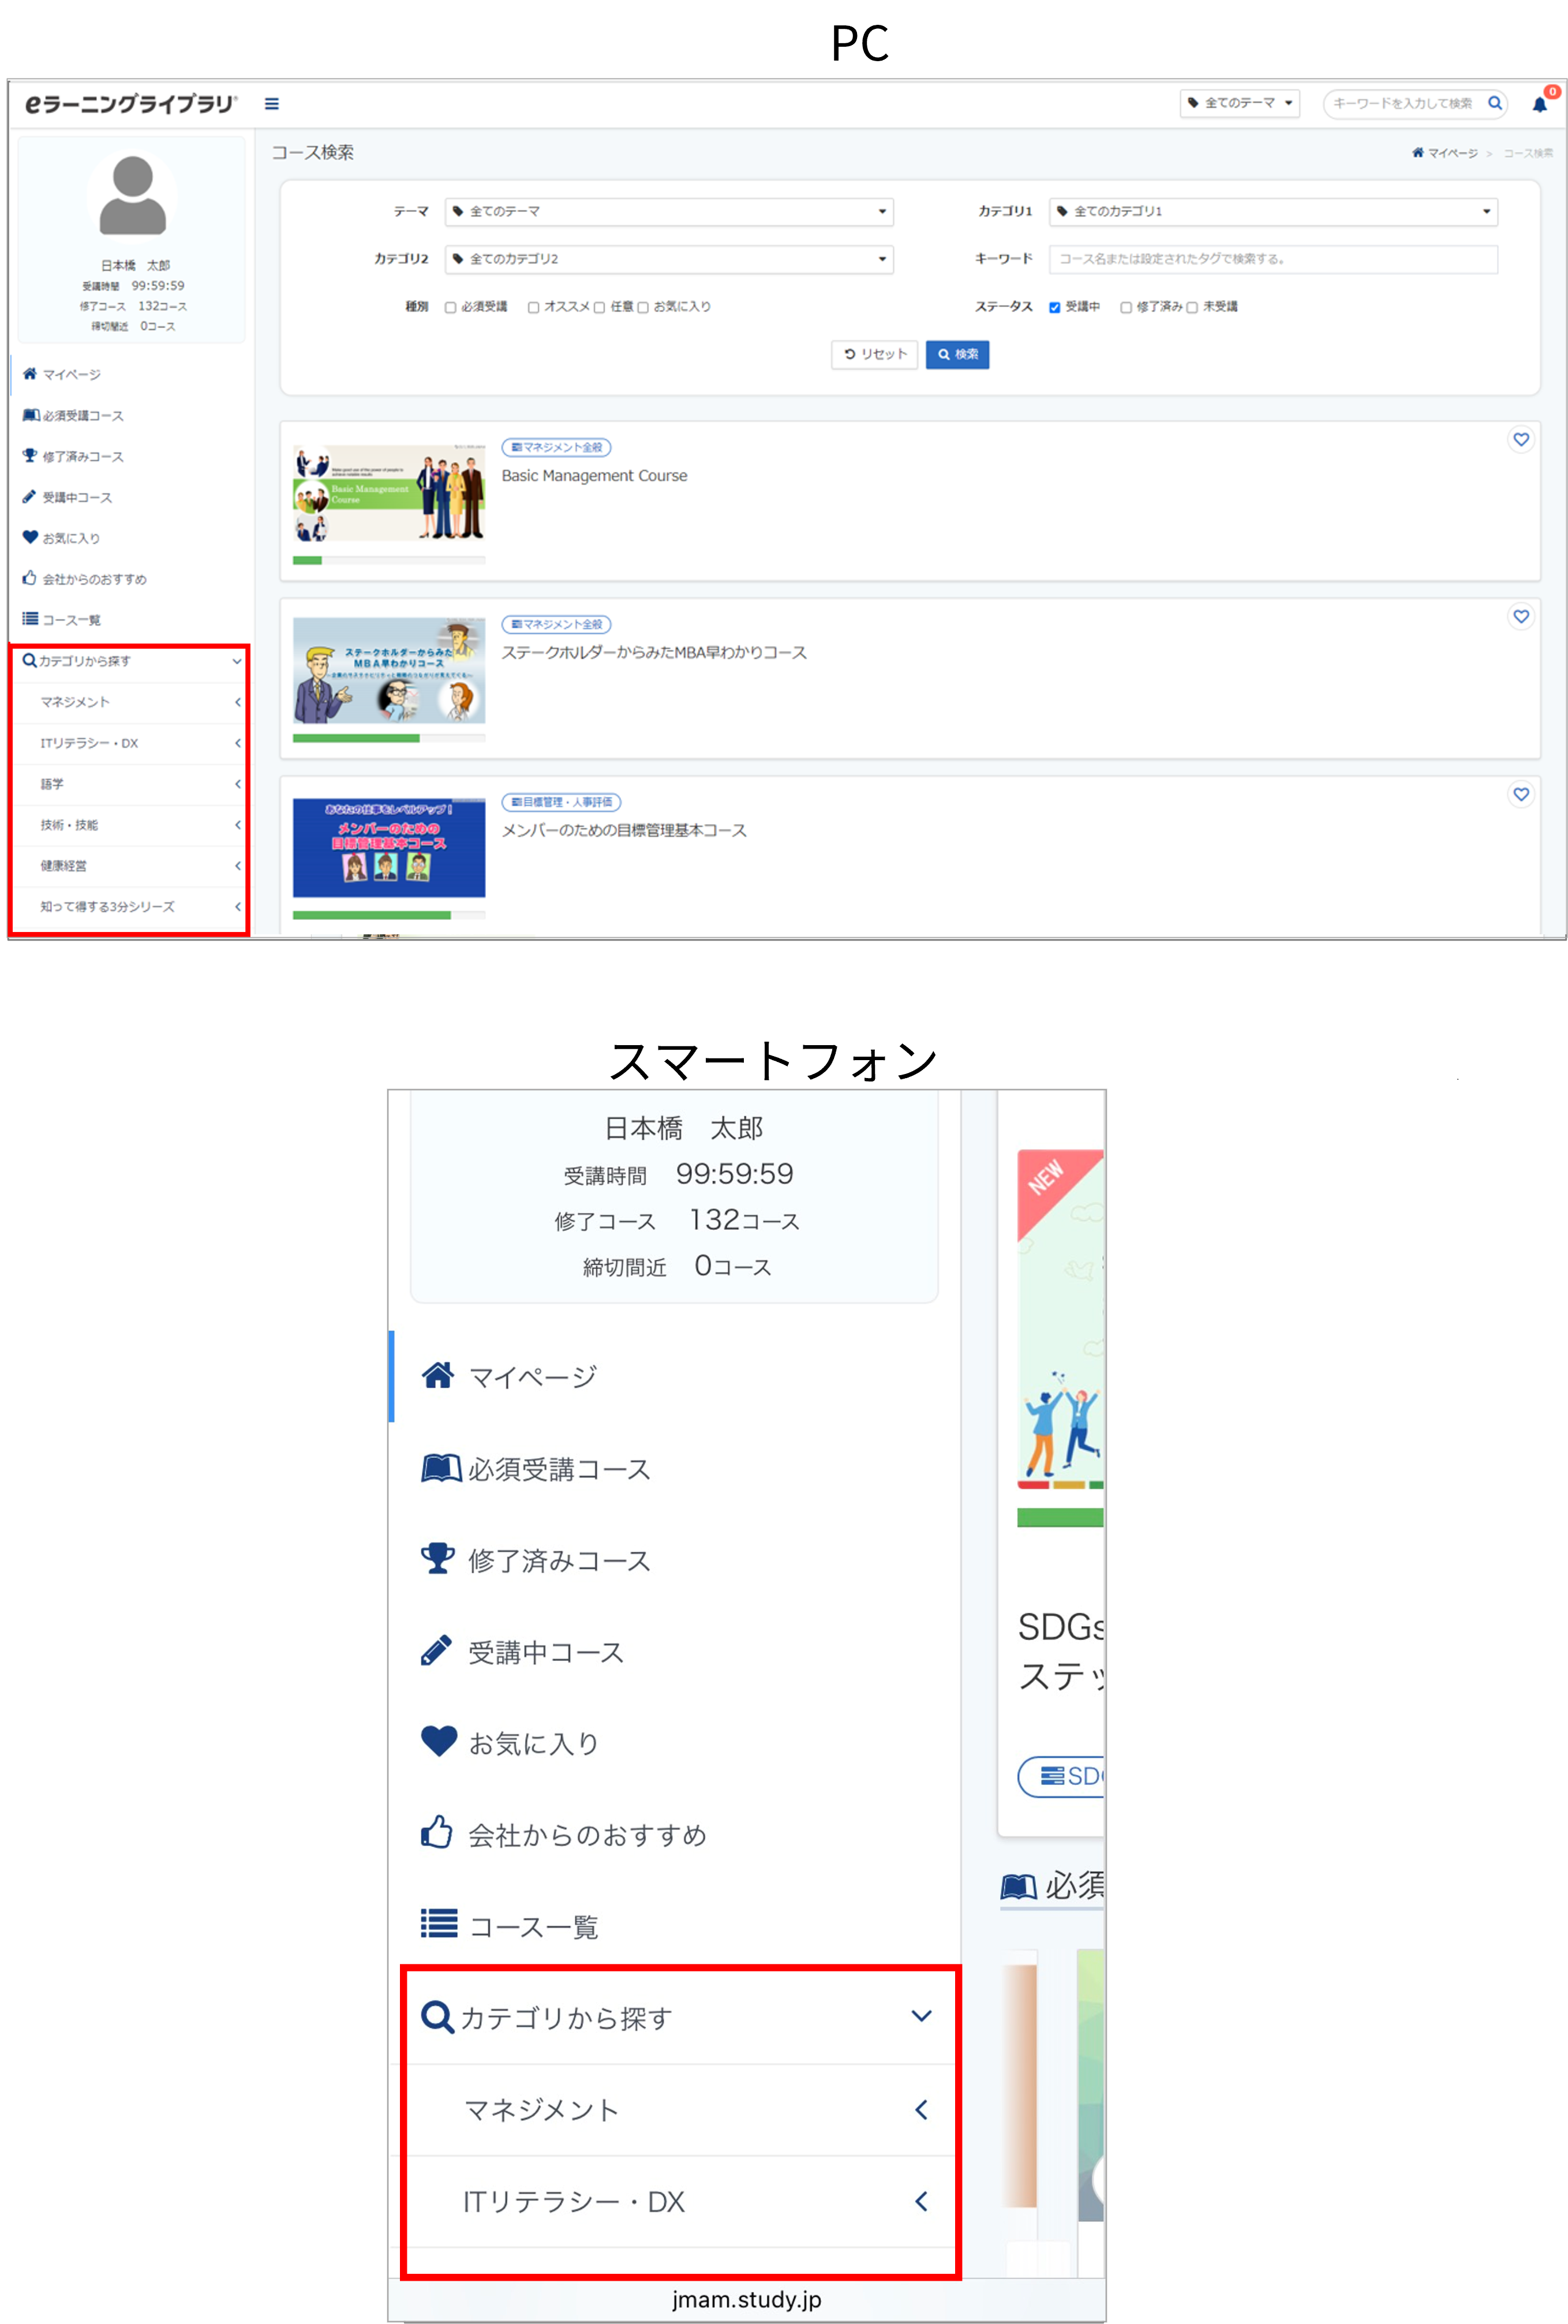
Task: Open ステークホルダー MBA course thumbnail
Action: point(389,671)
